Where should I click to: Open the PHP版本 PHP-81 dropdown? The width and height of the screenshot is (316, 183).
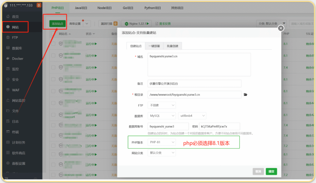[162, 142]
